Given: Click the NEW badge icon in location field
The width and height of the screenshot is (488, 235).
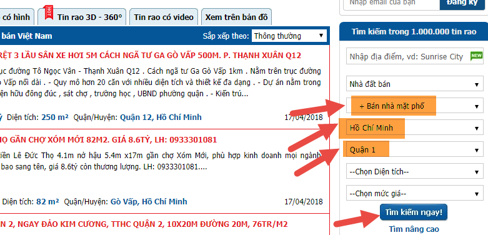Looking at the screenshot, I should click(x=476, y=56).
